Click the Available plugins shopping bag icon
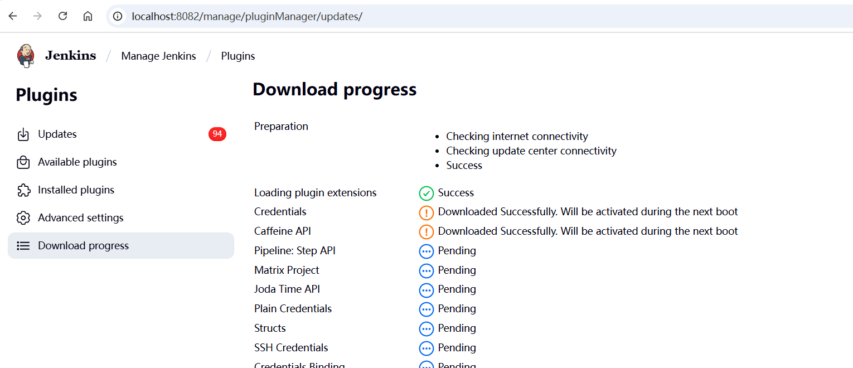The image size is (853, 368). click(23, 162)
